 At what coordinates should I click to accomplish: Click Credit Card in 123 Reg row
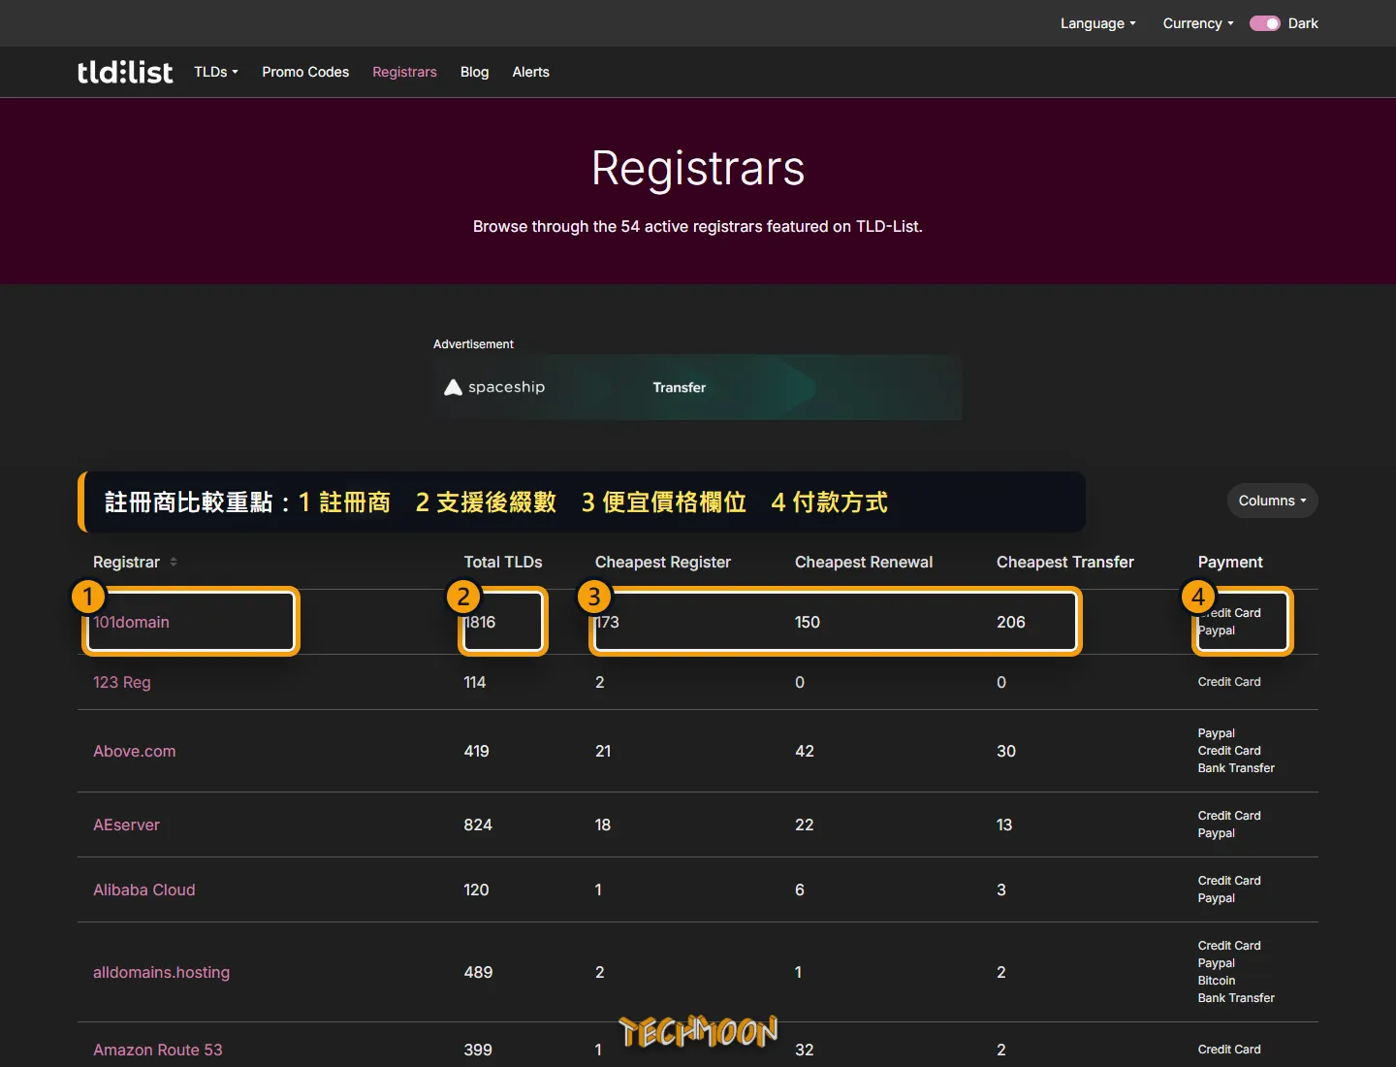[x=1229, y=682]
